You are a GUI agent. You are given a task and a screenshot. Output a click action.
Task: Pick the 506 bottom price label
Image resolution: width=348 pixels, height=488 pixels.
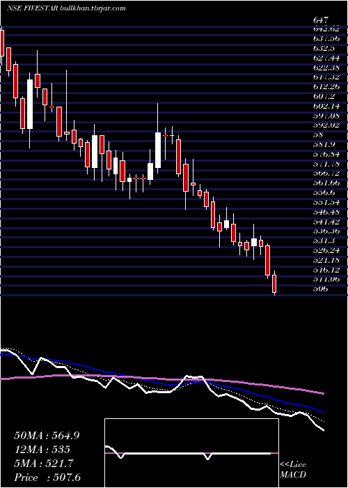click(x=321, y=289)
